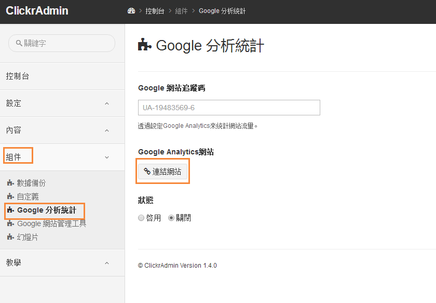The image size is (436, 303).
Task: Click the 連結網站 button
Action: (162, 172)
